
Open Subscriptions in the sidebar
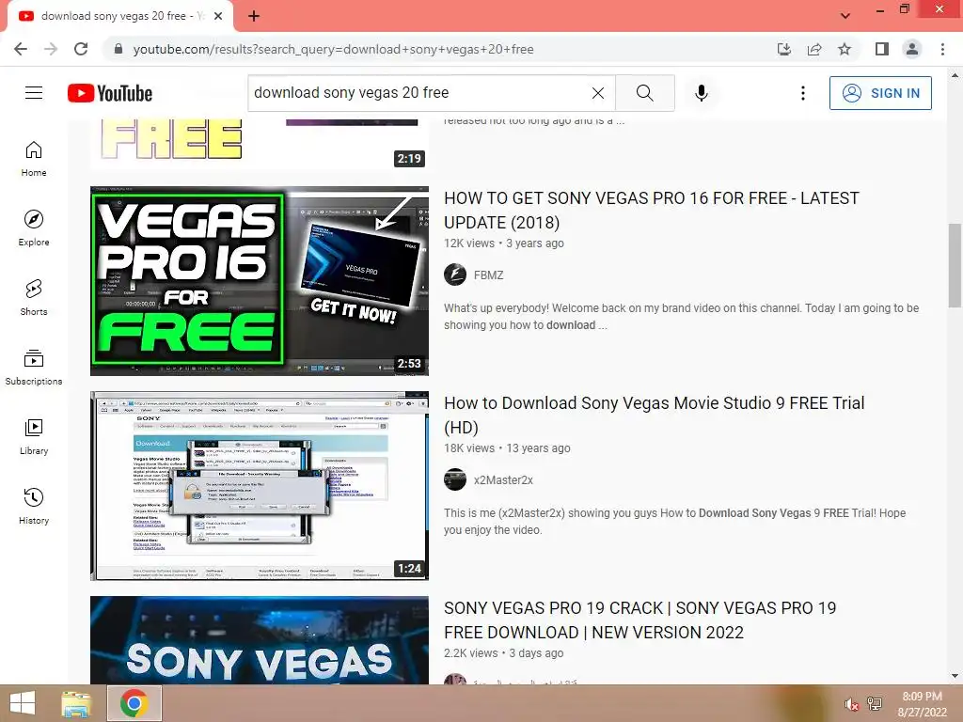34,368
